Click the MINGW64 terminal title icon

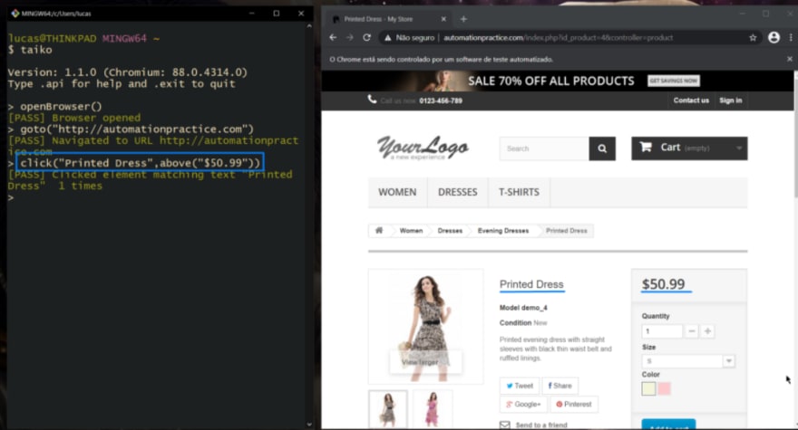tap(15, 14)
